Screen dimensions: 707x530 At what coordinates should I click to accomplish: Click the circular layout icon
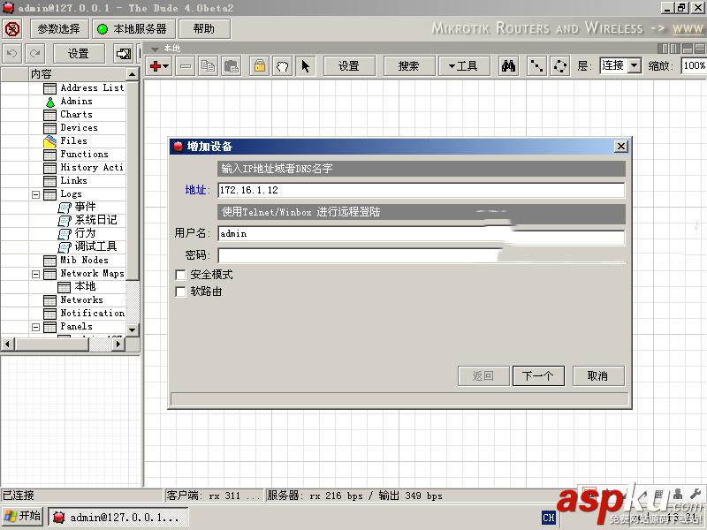pyautogui.click(x=560, y=66)
